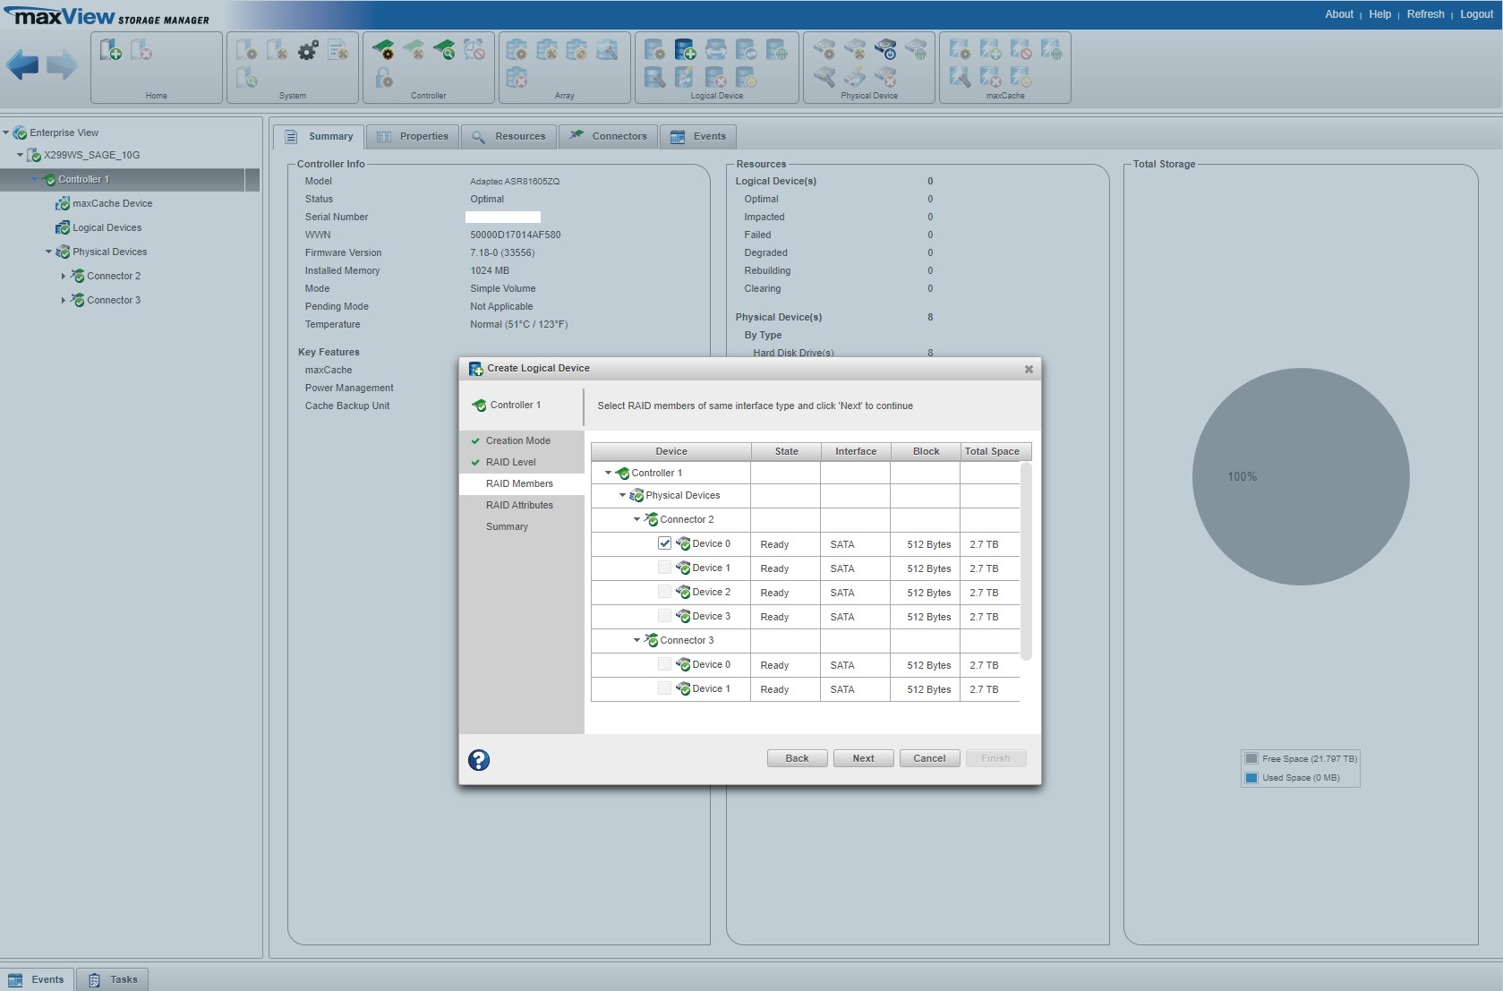Check Connector 2 Device 1 checkbox
Screen dimensions: 1503x991
(x=664, y=568)
